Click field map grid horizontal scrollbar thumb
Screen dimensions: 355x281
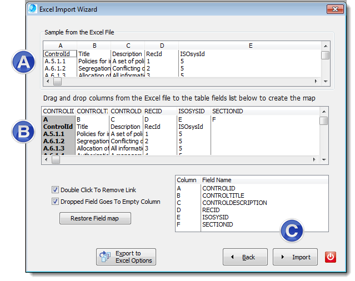point(56,160)
